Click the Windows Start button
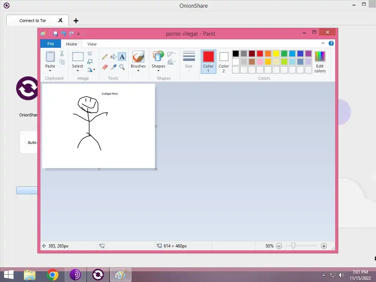This screenshot has width=376, height=282. (x=9, y=275)
